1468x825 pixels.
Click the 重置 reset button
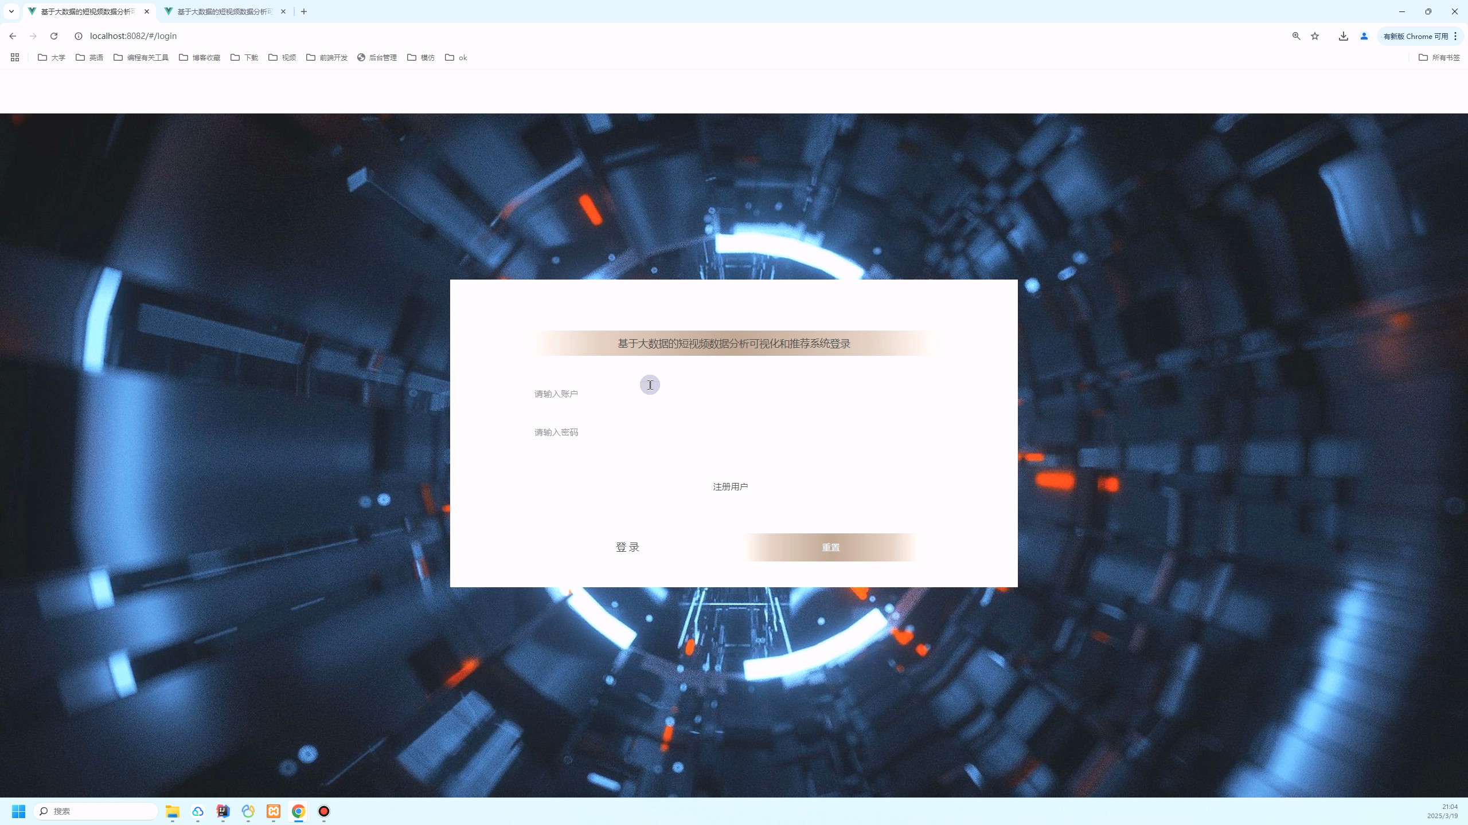(830, 547)
